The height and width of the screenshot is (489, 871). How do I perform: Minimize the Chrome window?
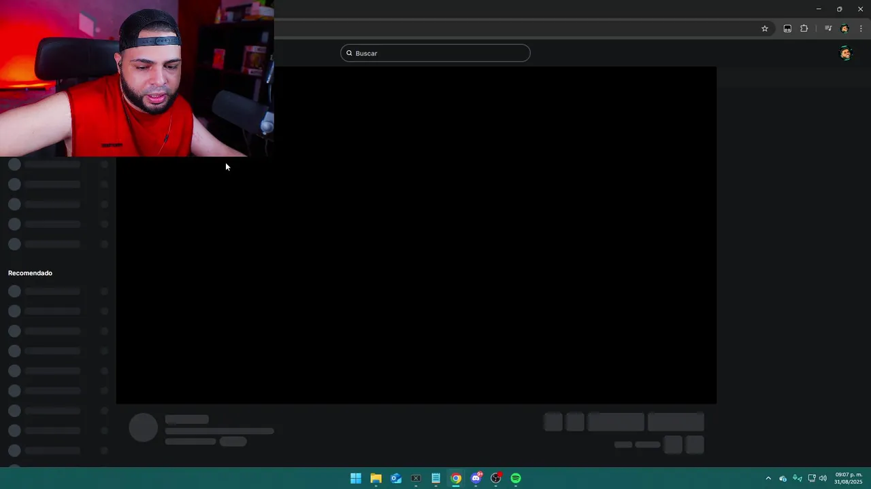pos(819,9)
